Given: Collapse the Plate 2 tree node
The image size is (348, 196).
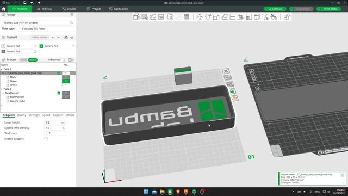Looking at the screenshot, I should pos(2,89).
